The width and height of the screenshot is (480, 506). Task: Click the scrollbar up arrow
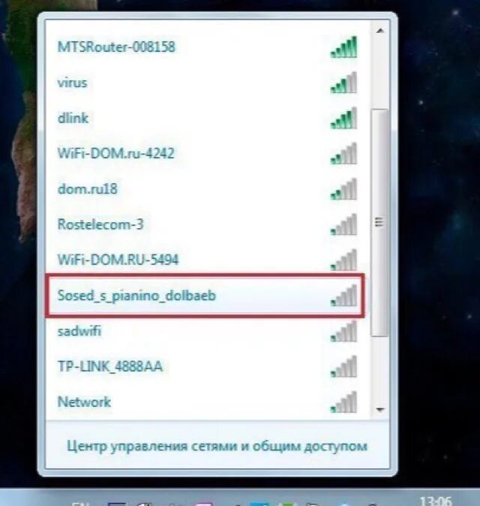click(x=380, y=31)
